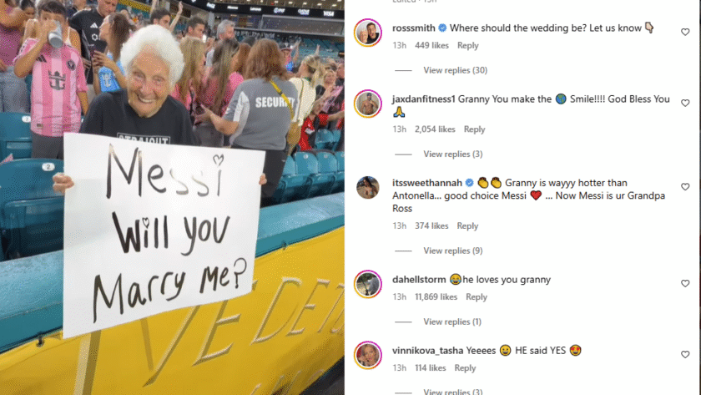The image size is (701, 395).
Task: Reply to dahellstorm's comment
Action: coord(477,297)
